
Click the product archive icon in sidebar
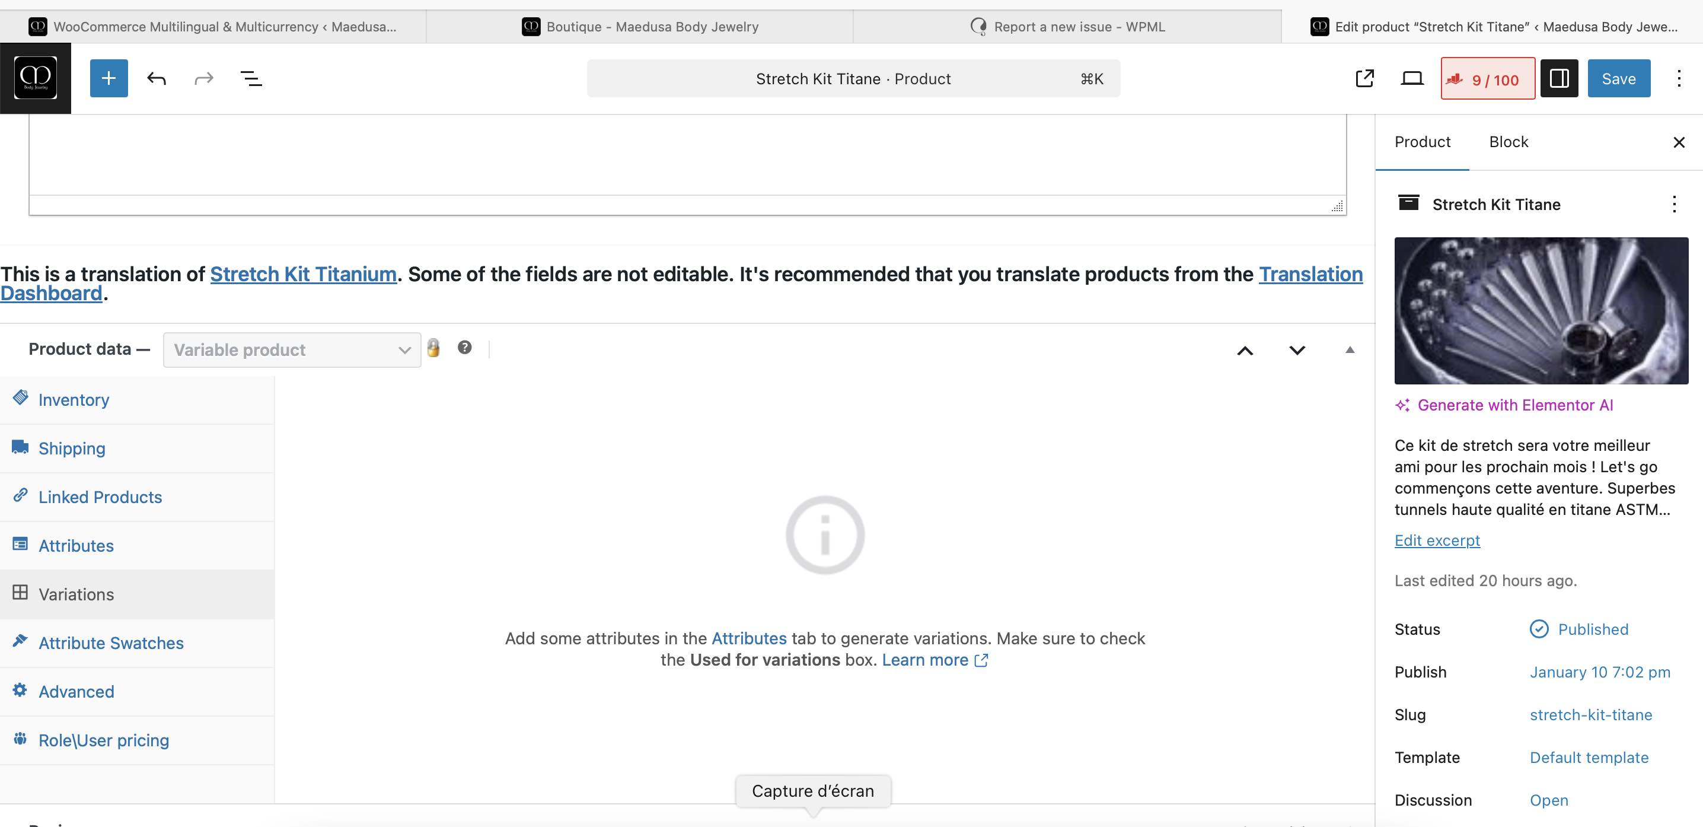[x=1409, y=202]
